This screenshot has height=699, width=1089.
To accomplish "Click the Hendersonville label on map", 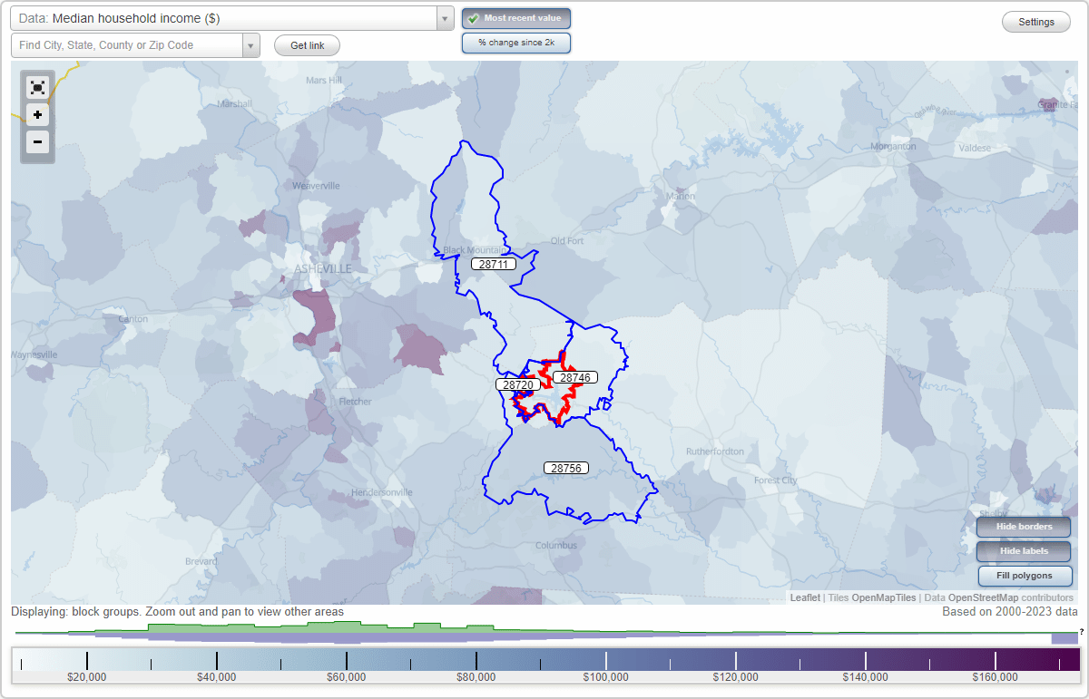I will [382, 492].
